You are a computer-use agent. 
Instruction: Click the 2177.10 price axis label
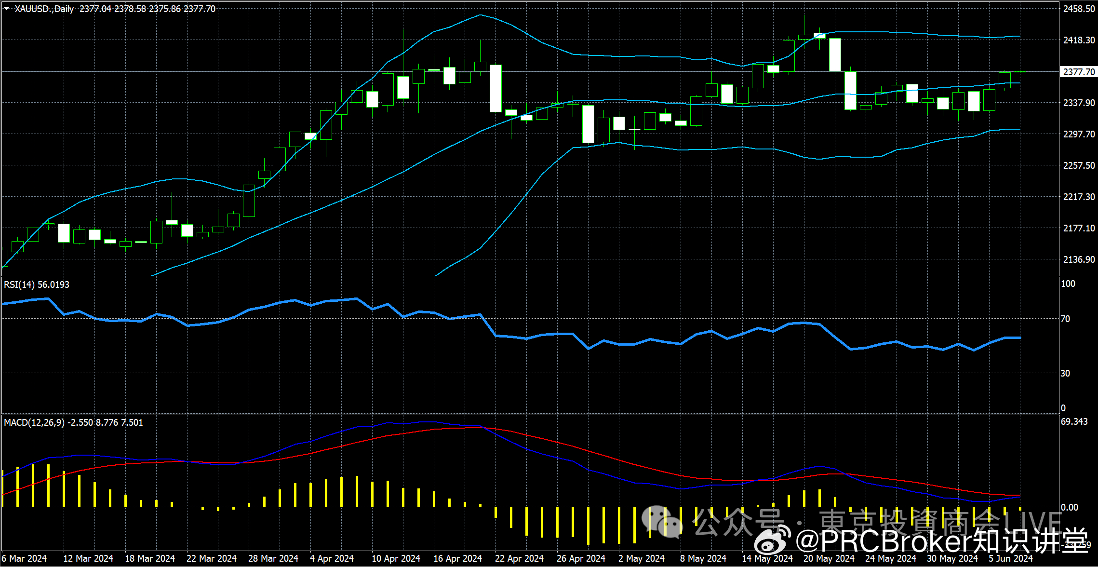1079,228
